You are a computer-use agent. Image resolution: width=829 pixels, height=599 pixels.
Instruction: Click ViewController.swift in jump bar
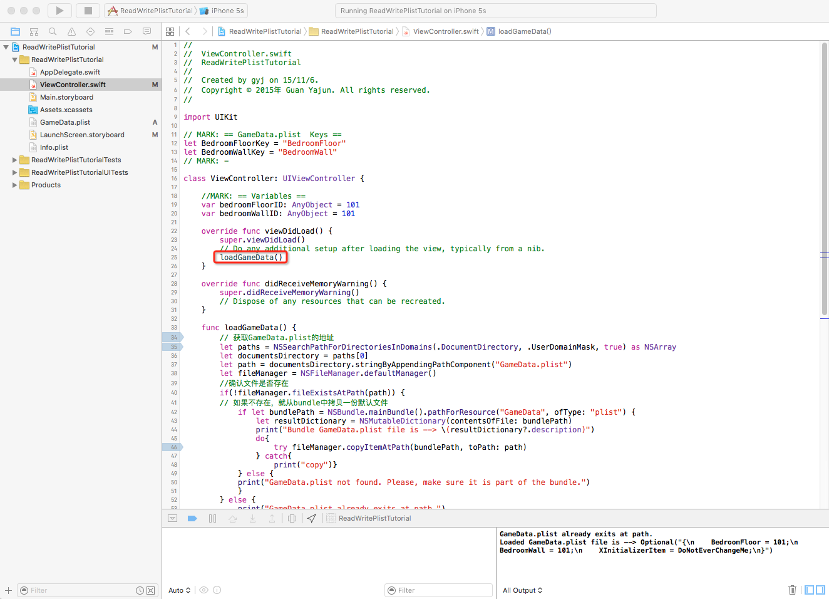(x=440, y=31)
